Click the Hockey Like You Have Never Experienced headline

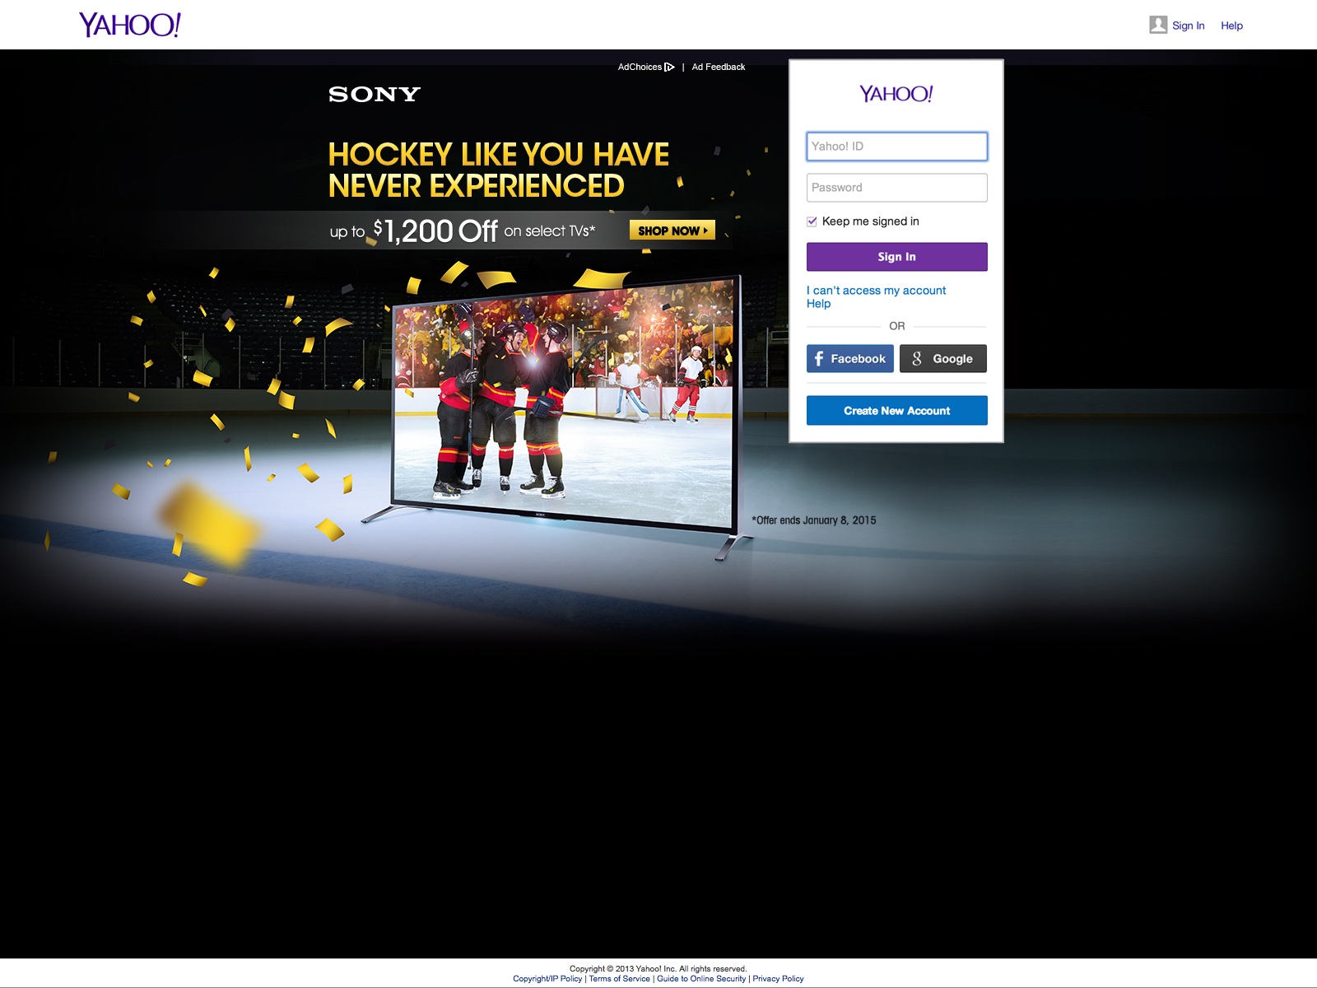tap(499, 170)
